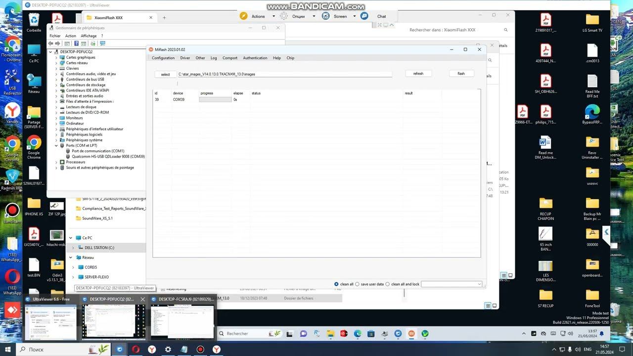
Task: Open the Affichage menu in Device Manager
Action: pos(89,36)
